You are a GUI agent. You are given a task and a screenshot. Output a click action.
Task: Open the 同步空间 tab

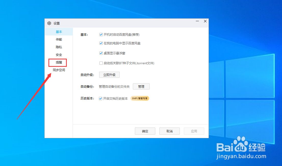[x=59, y=70]
